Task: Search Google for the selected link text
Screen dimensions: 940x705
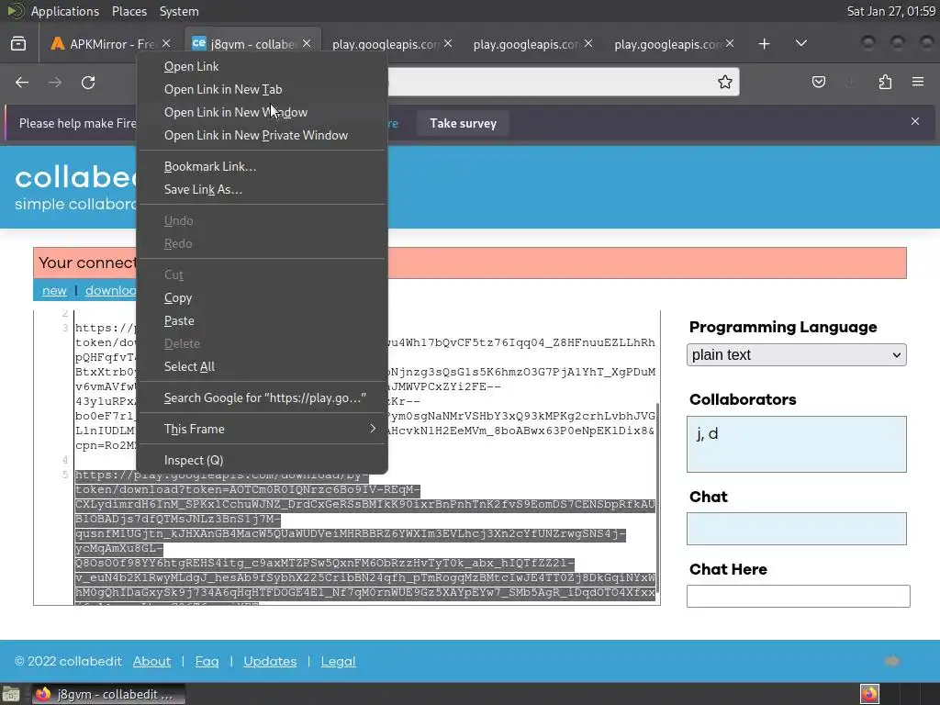Action: pos(263,398)
